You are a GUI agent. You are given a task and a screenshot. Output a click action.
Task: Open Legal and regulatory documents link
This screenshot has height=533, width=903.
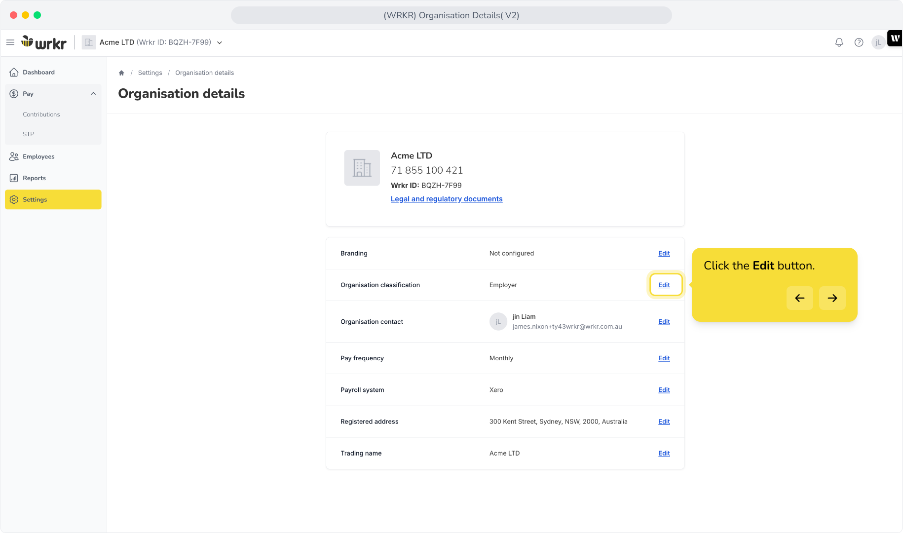click(x=447, y=199)
